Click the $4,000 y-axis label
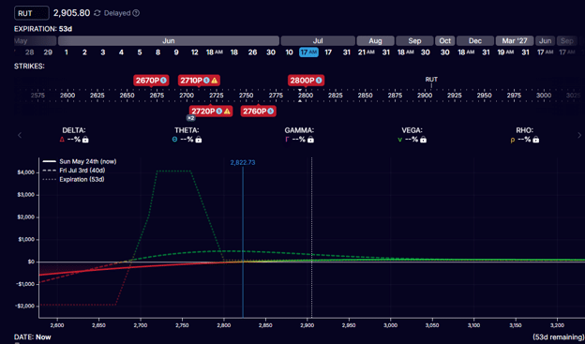This screenshot has height=344, width=585. coord(25,172)
